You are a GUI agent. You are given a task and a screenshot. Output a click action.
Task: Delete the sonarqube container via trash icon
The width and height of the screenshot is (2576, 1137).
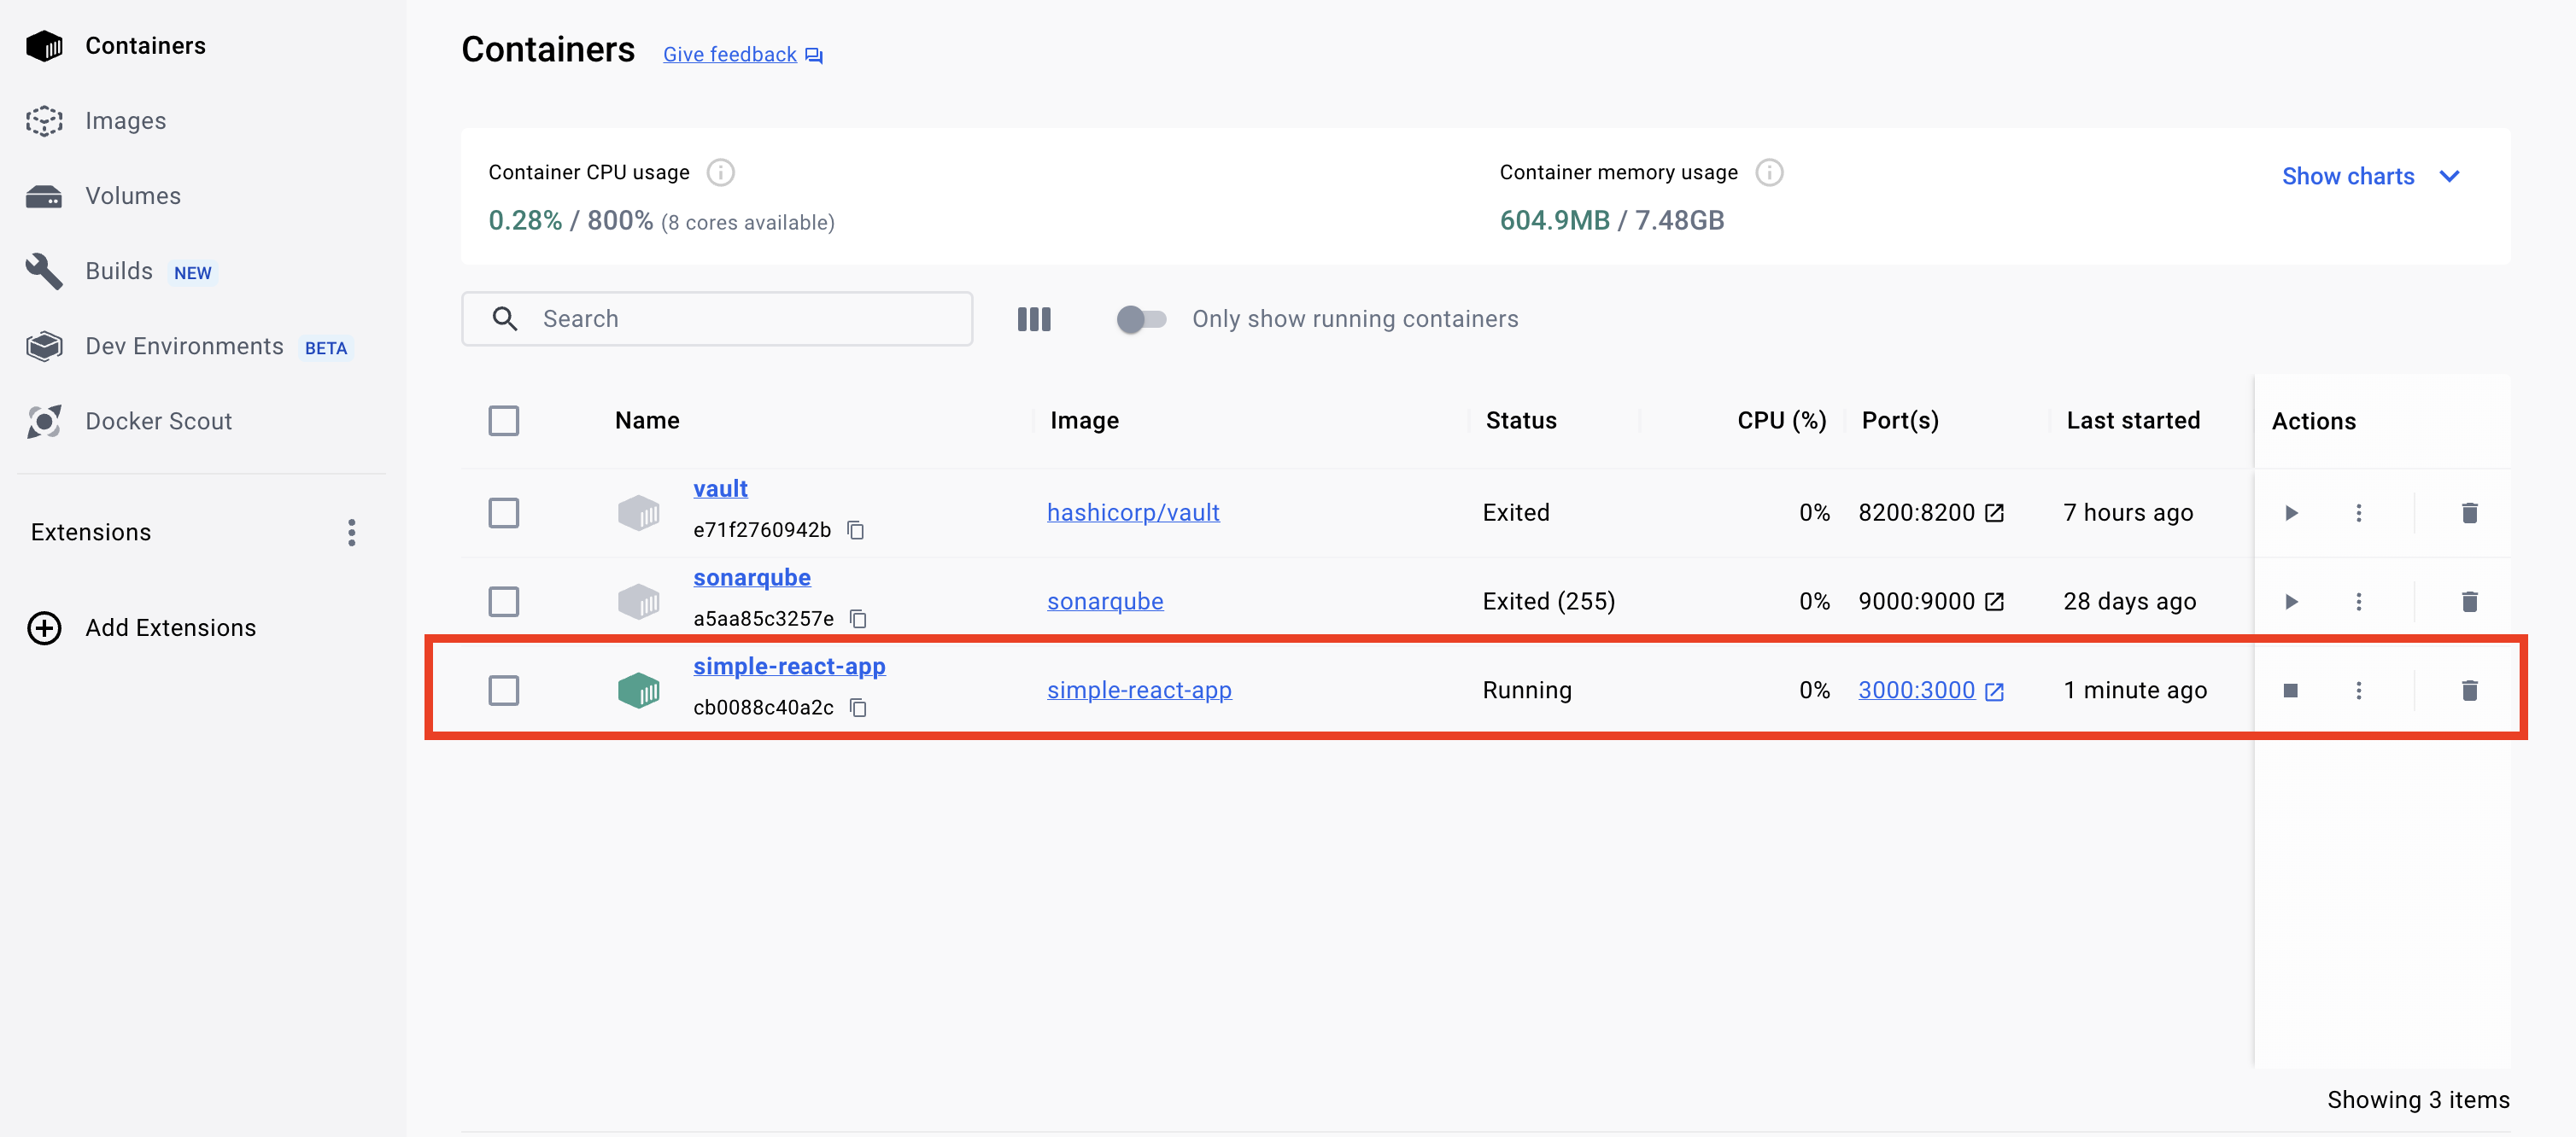[2469, 602]
